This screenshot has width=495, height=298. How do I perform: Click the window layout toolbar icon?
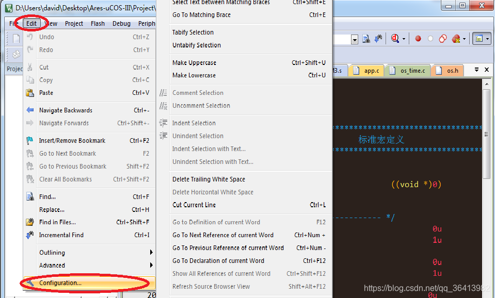coord(479,39)
